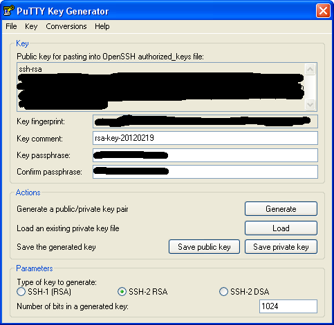Click the Key fingerprint field

pos(205,121)
